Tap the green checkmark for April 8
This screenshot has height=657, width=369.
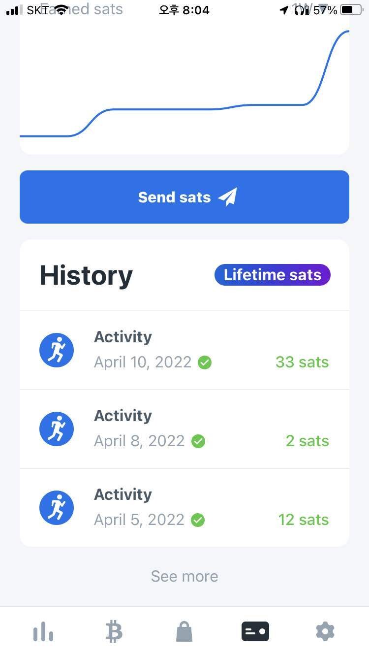[198, 441]
